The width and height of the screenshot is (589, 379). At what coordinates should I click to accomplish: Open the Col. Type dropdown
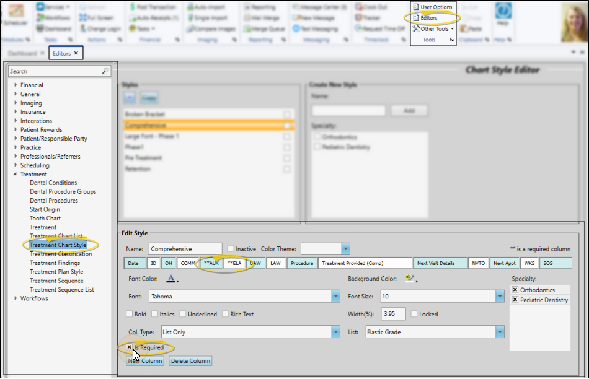(335, 332)
